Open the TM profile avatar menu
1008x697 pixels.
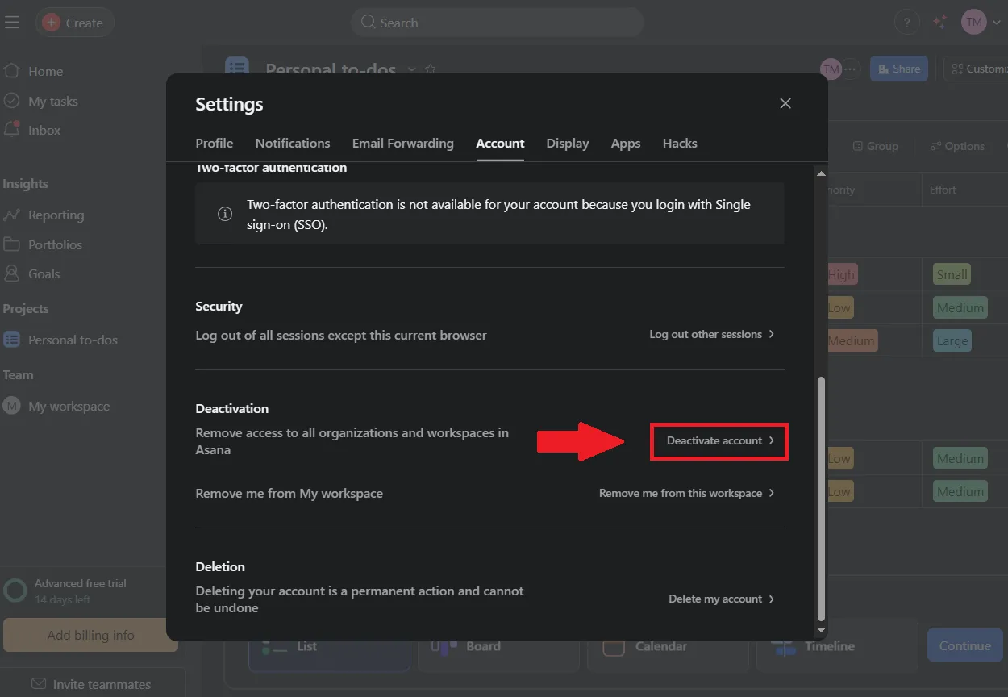(981, 23)
